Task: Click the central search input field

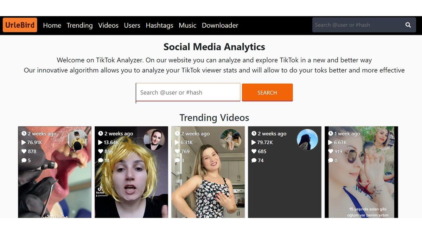Action: click(188, 92)
